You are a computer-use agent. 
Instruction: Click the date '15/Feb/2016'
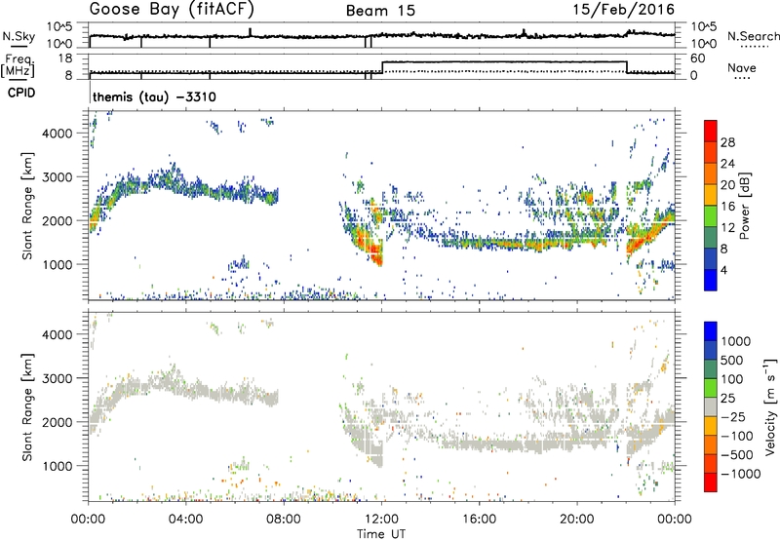tap(623, 9)
